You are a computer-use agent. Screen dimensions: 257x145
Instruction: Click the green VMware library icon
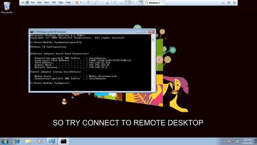(x=27, y=2)
